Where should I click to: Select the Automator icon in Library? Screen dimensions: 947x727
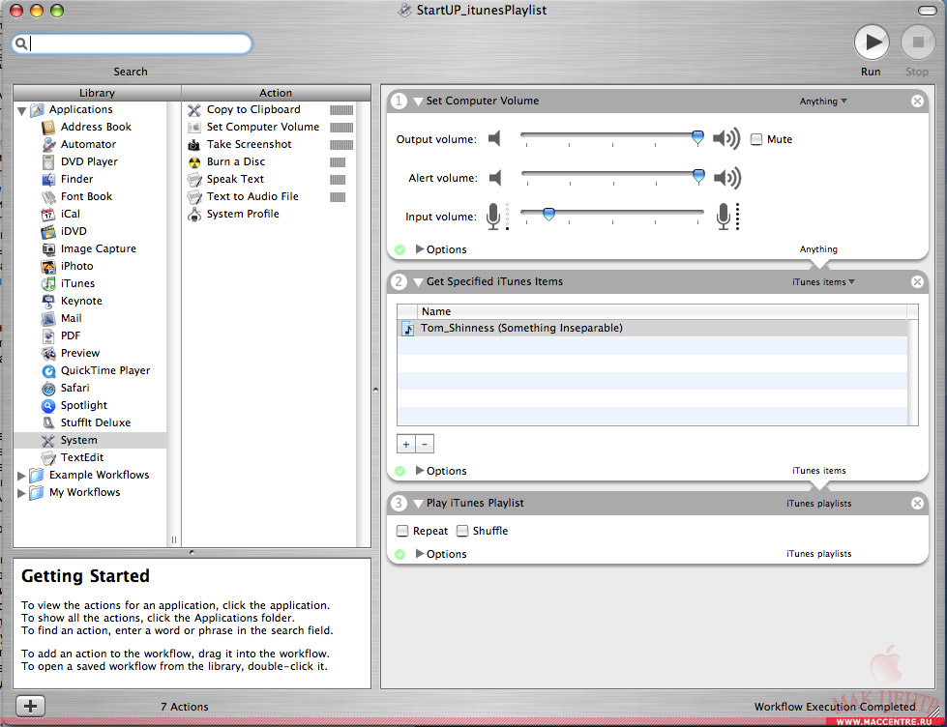(x=48, y=145)
